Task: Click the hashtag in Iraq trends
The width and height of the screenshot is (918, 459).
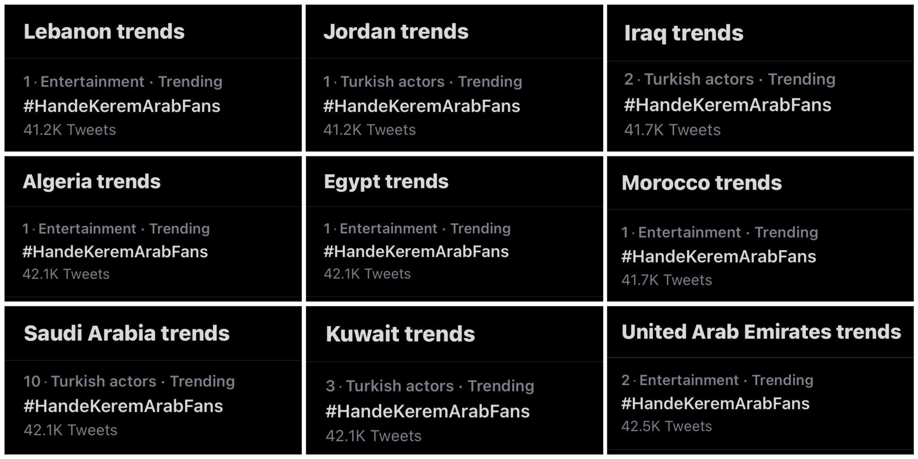Action: [727, 105]
